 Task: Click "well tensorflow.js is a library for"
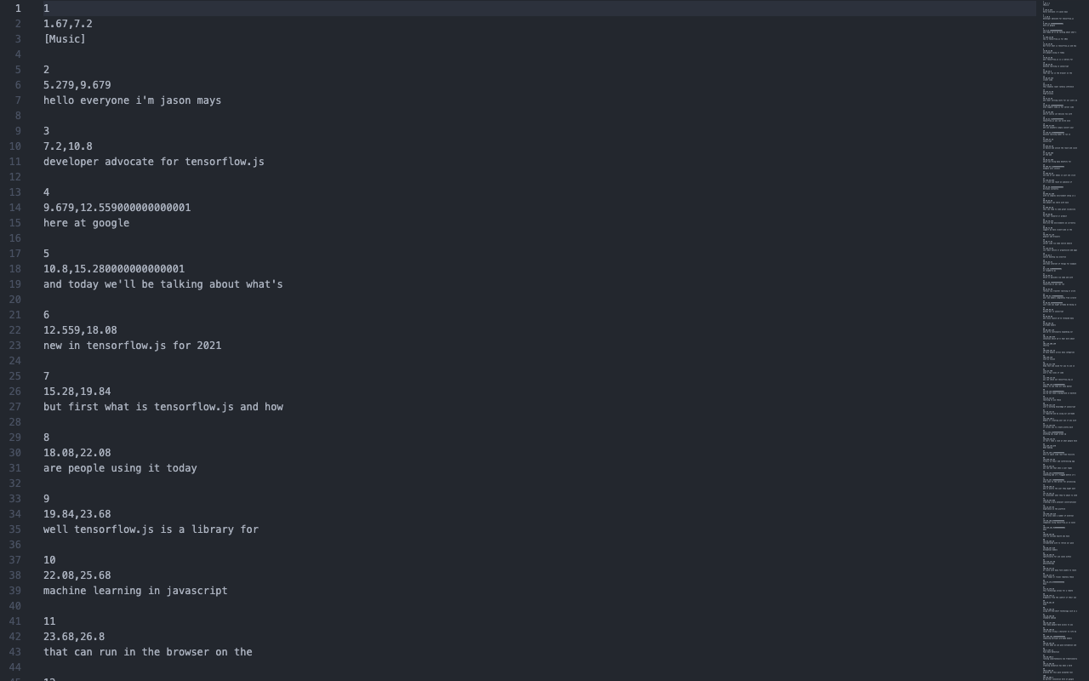151,529
